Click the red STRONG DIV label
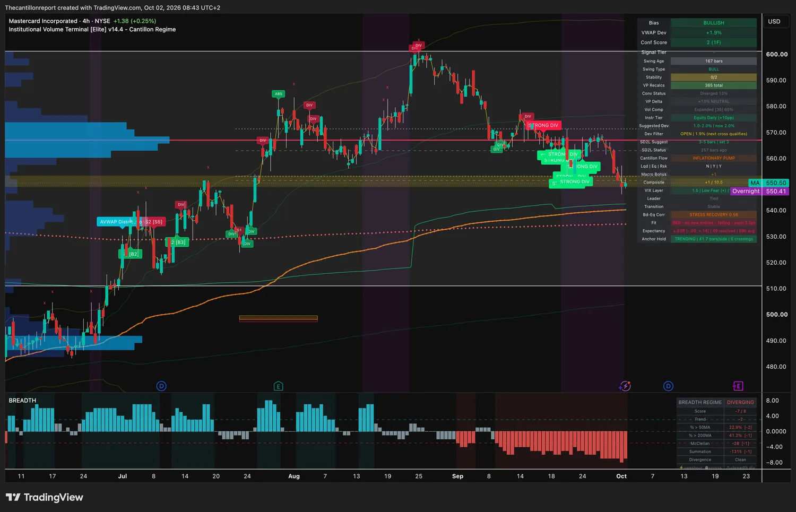The image size is (796, 512). [544, 126]
